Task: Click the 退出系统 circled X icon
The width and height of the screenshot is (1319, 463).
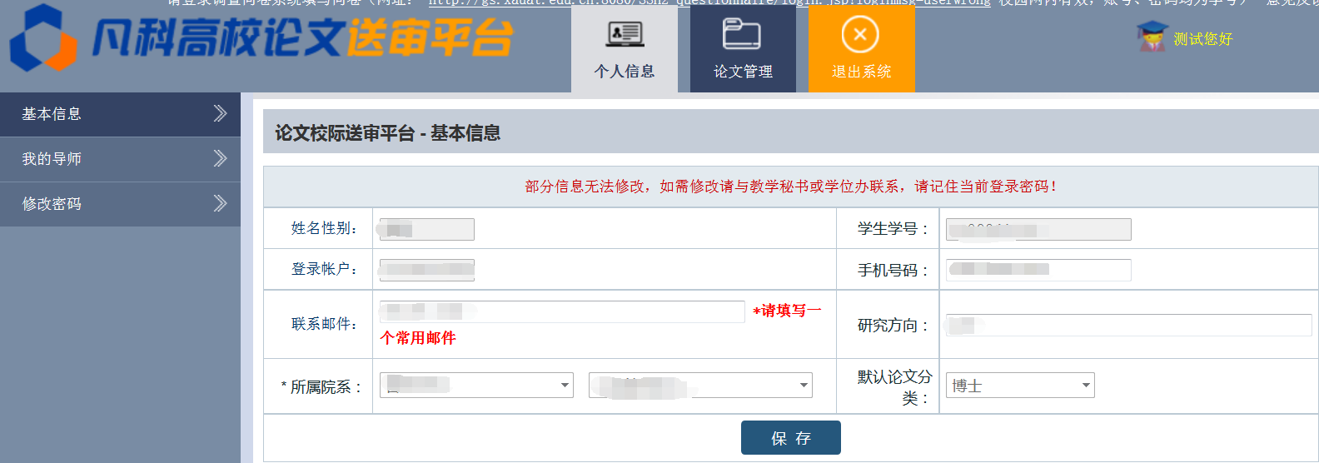Action: coord(860,35)
